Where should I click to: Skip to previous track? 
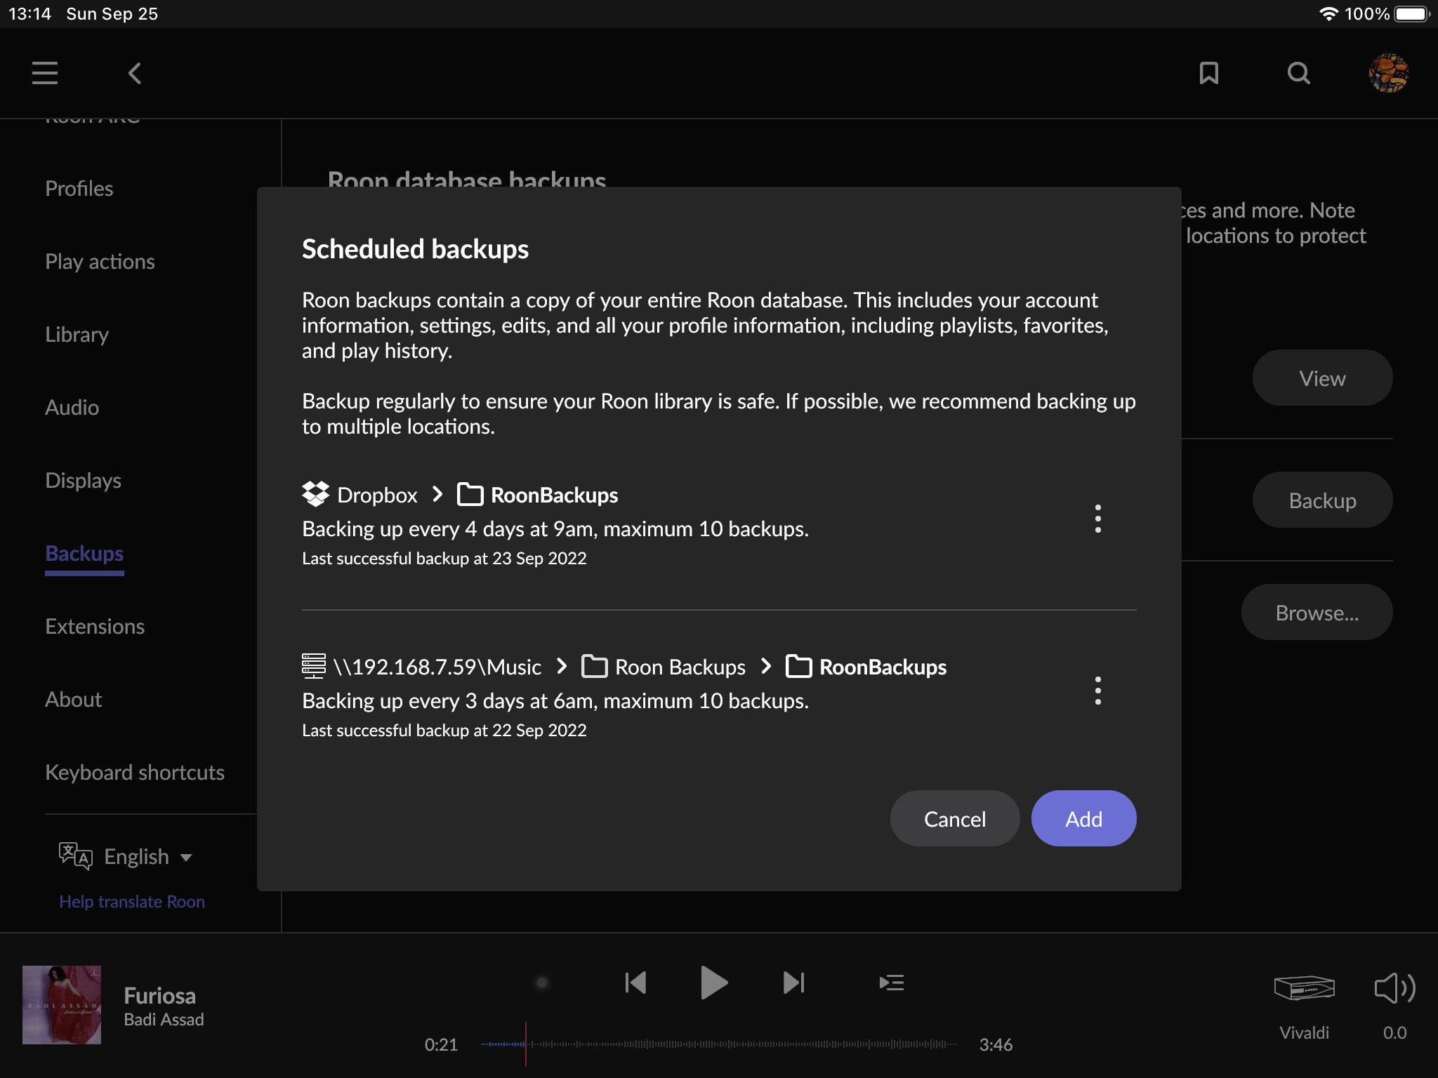coord(635,983)
